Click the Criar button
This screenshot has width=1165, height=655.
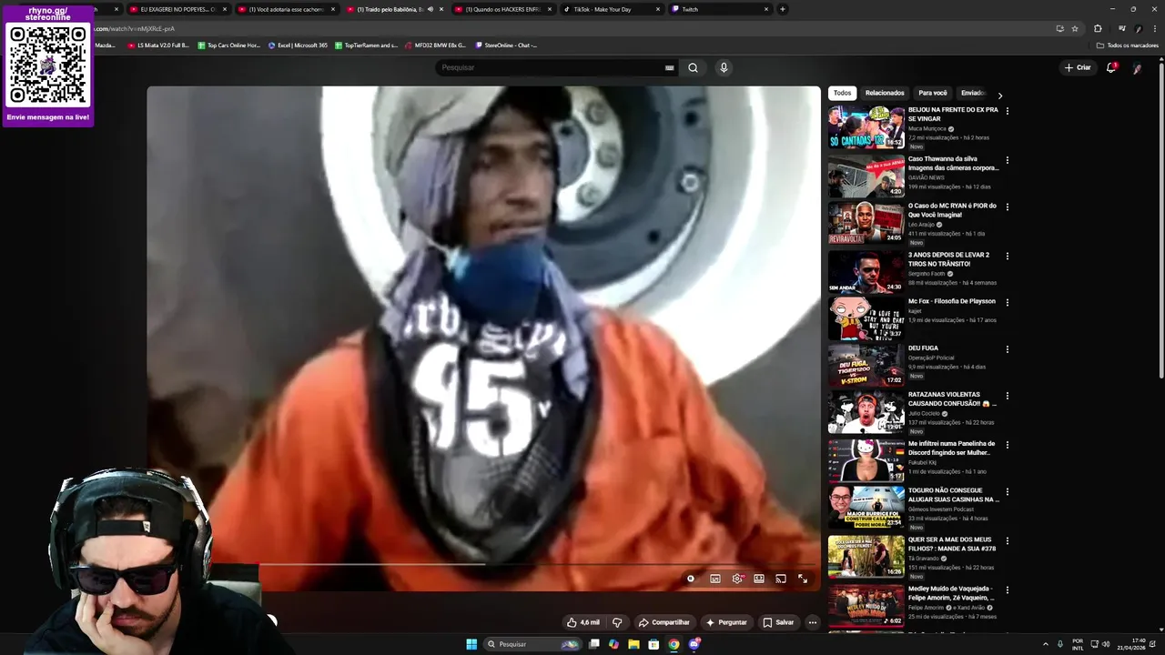pyautogui.click(x=1078, y=67)
